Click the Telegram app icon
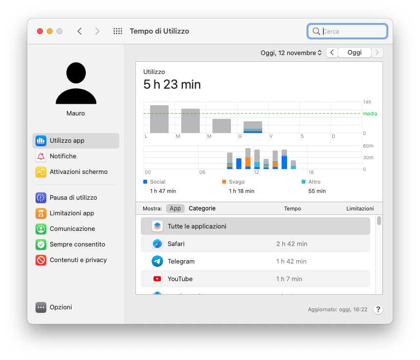This screenshot has height=360, width=420. (x=157, y=261)
